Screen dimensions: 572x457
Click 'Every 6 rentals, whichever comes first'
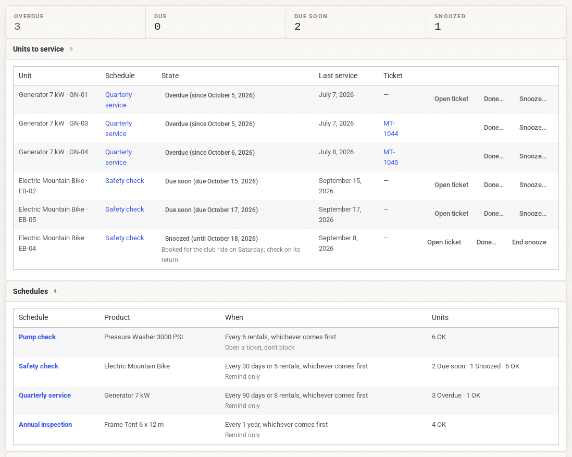[x=280, y=337]
